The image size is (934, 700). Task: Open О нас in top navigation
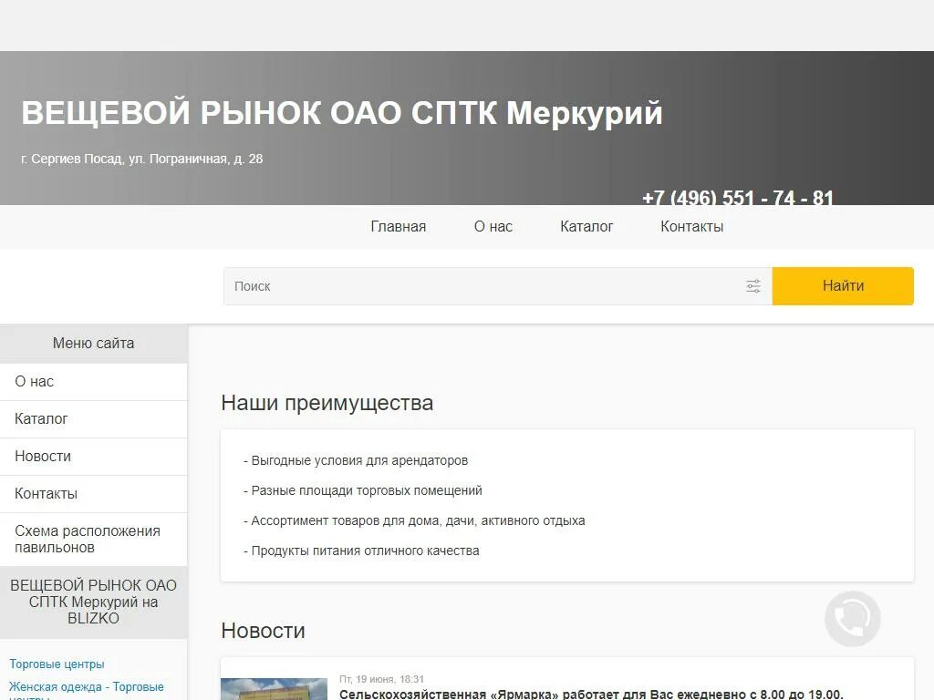click(x=493, y=227)
